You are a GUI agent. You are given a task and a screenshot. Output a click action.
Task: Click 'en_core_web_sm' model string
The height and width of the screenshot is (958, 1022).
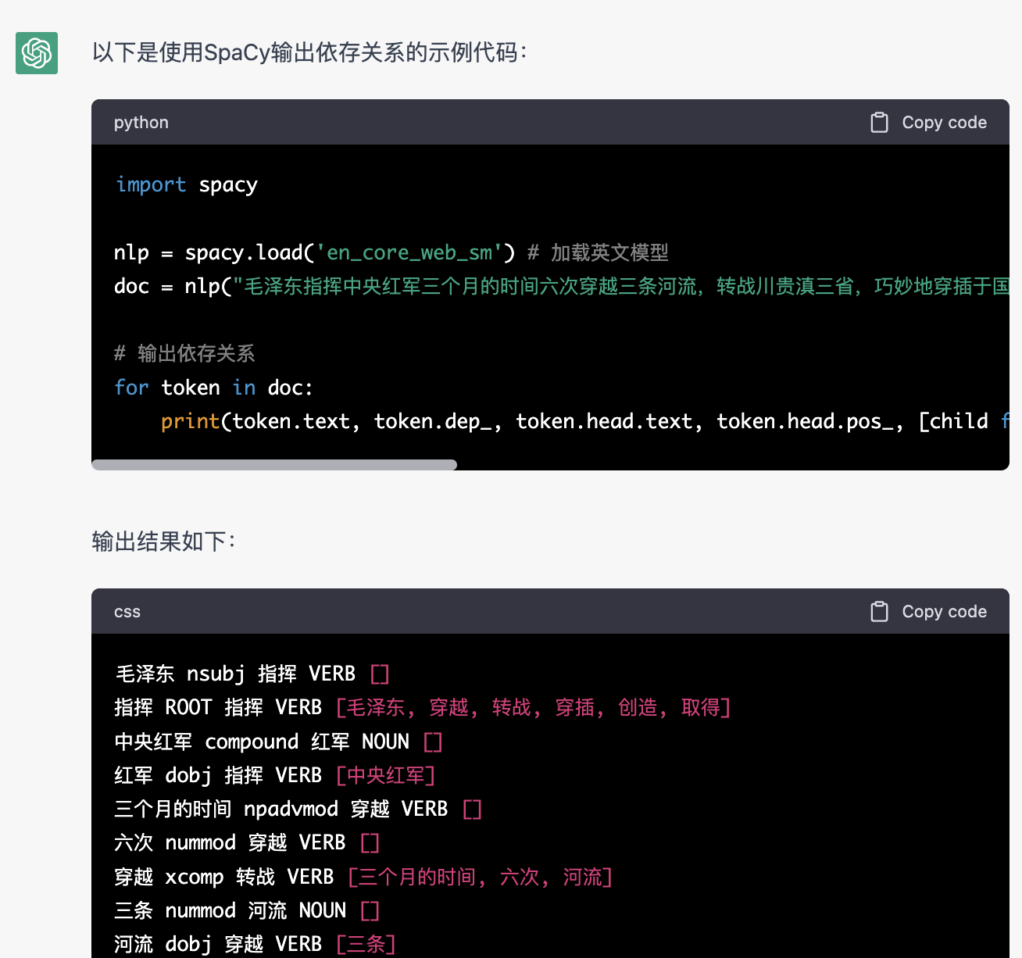tap(409, 252)
